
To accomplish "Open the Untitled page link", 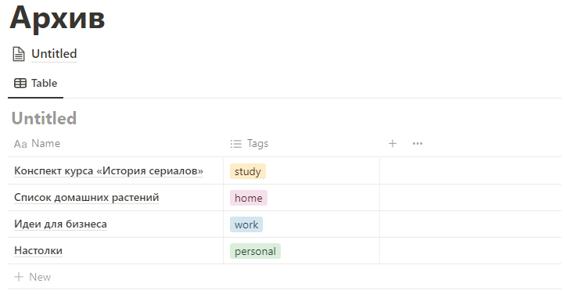I will [x=54, y=54].
